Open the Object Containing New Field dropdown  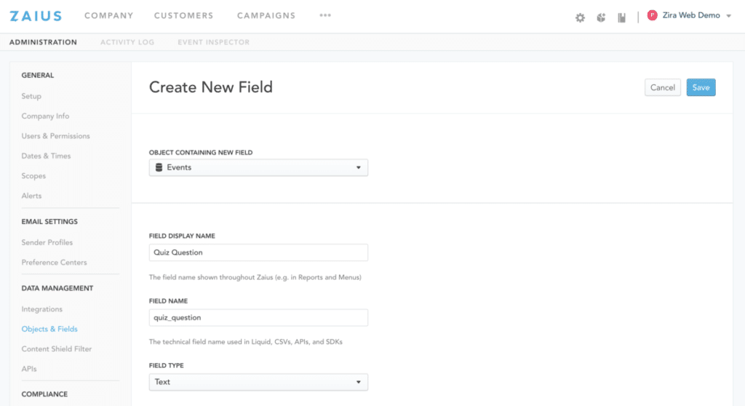(258, 167)
